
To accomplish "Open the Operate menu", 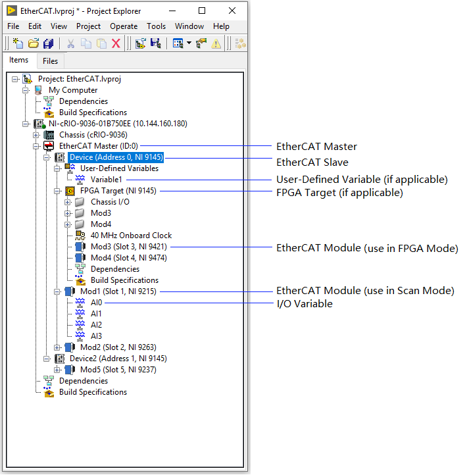I will coord(124,26).
